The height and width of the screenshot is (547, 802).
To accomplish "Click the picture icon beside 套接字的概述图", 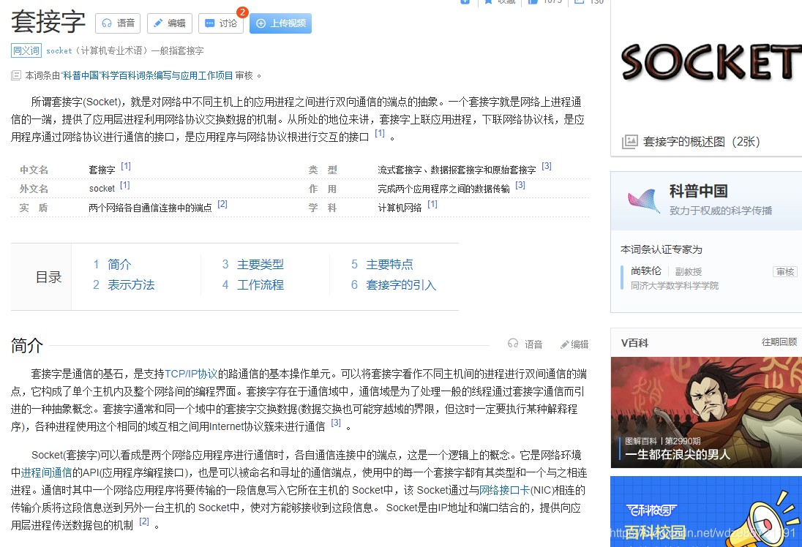I will pyautogui.click(x=629, y=142).
